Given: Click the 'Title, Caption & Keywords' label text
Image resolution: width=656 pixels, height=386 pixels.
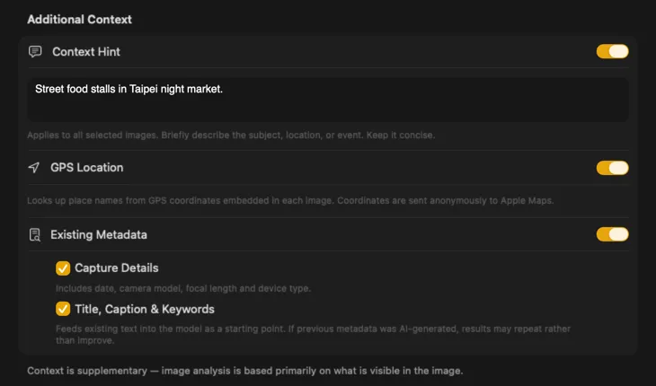Looking at the screenshot, I should coord(145,309).
